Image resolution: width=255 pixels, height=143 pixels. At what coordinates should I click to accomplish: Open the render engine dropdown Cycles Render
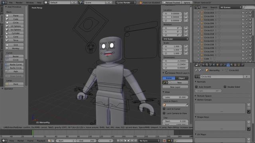[x=126, y=3]
